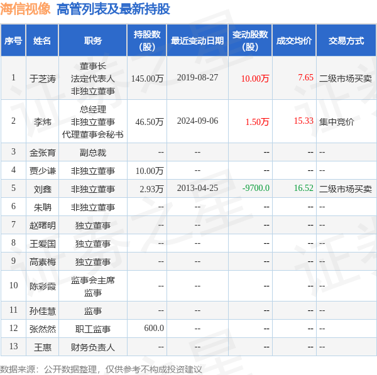Click the 姓名 column header

42,41
